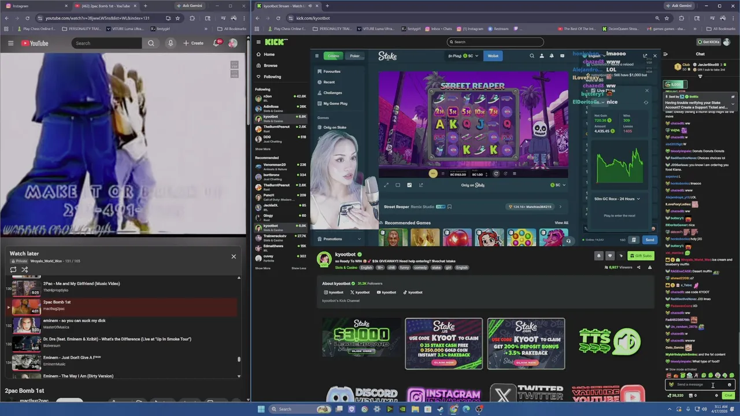The width and height of the screenshot is (740, 416).
Task: Click the Get KICKs button
Action: click(x=708, y=42)
